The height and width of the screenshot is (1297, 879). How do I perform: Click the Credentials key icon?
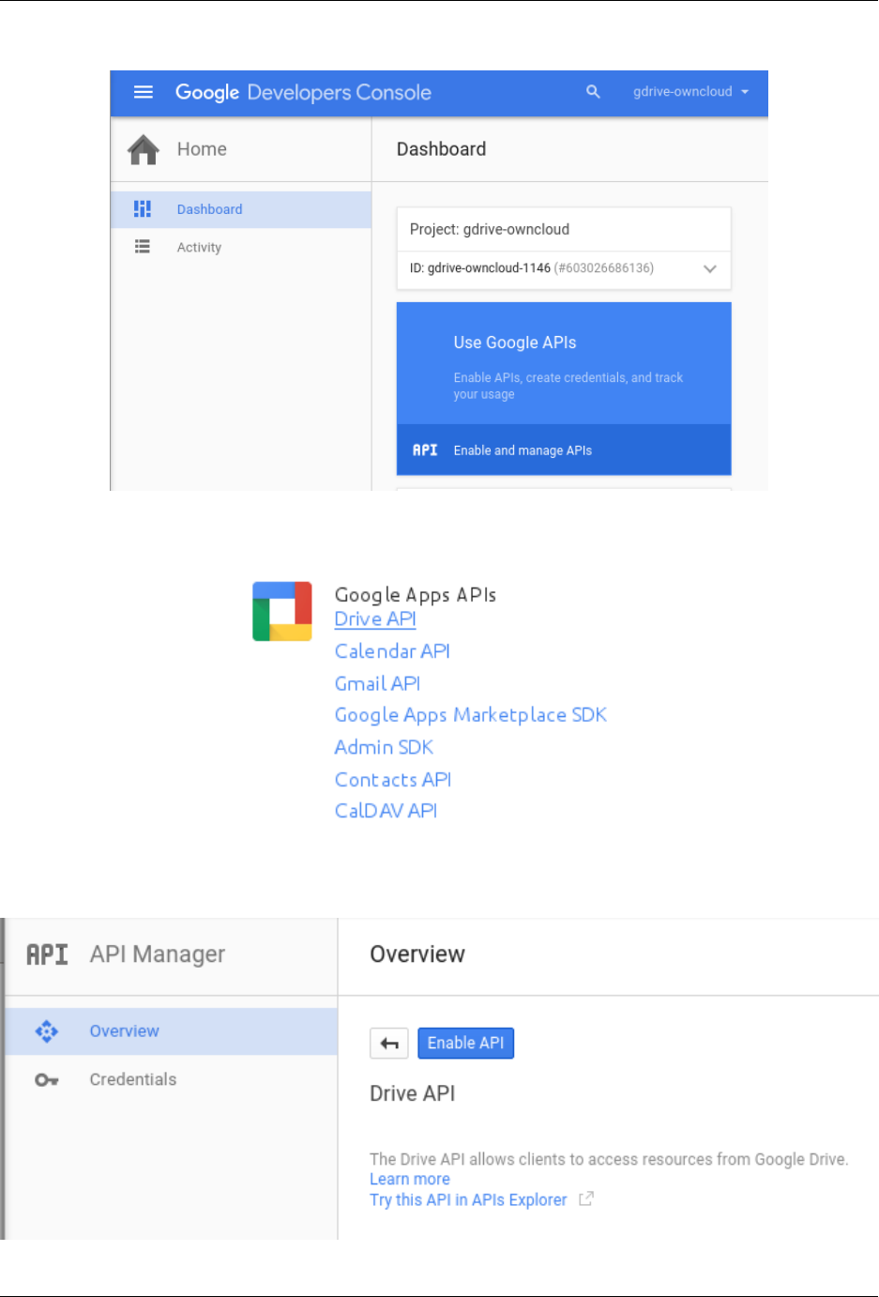pos(47,1080)
